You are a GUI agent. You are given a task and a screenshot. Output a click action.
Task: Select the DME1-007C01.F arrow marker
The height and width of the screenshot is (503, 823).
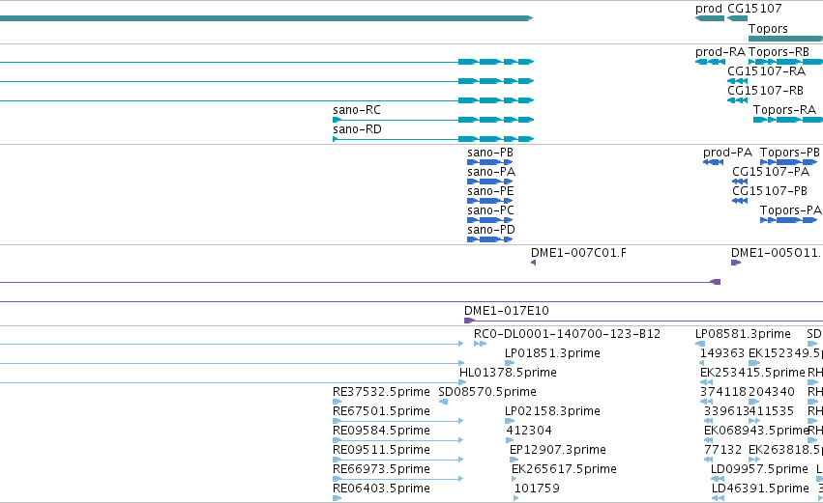coord(533,263)
